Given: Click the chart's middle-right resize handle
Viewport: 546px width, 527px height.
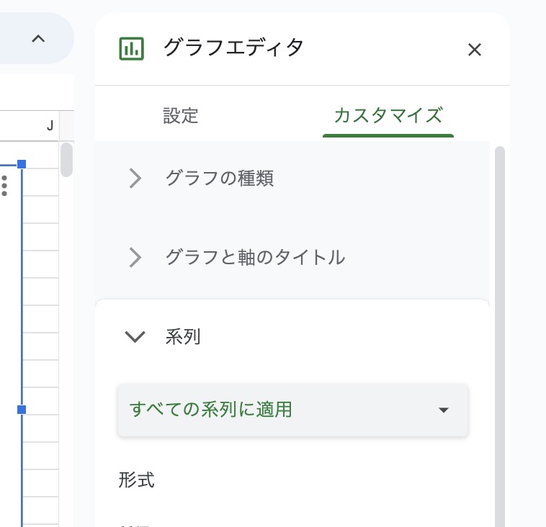Looking at the screenshot, I should coord(22,410).
